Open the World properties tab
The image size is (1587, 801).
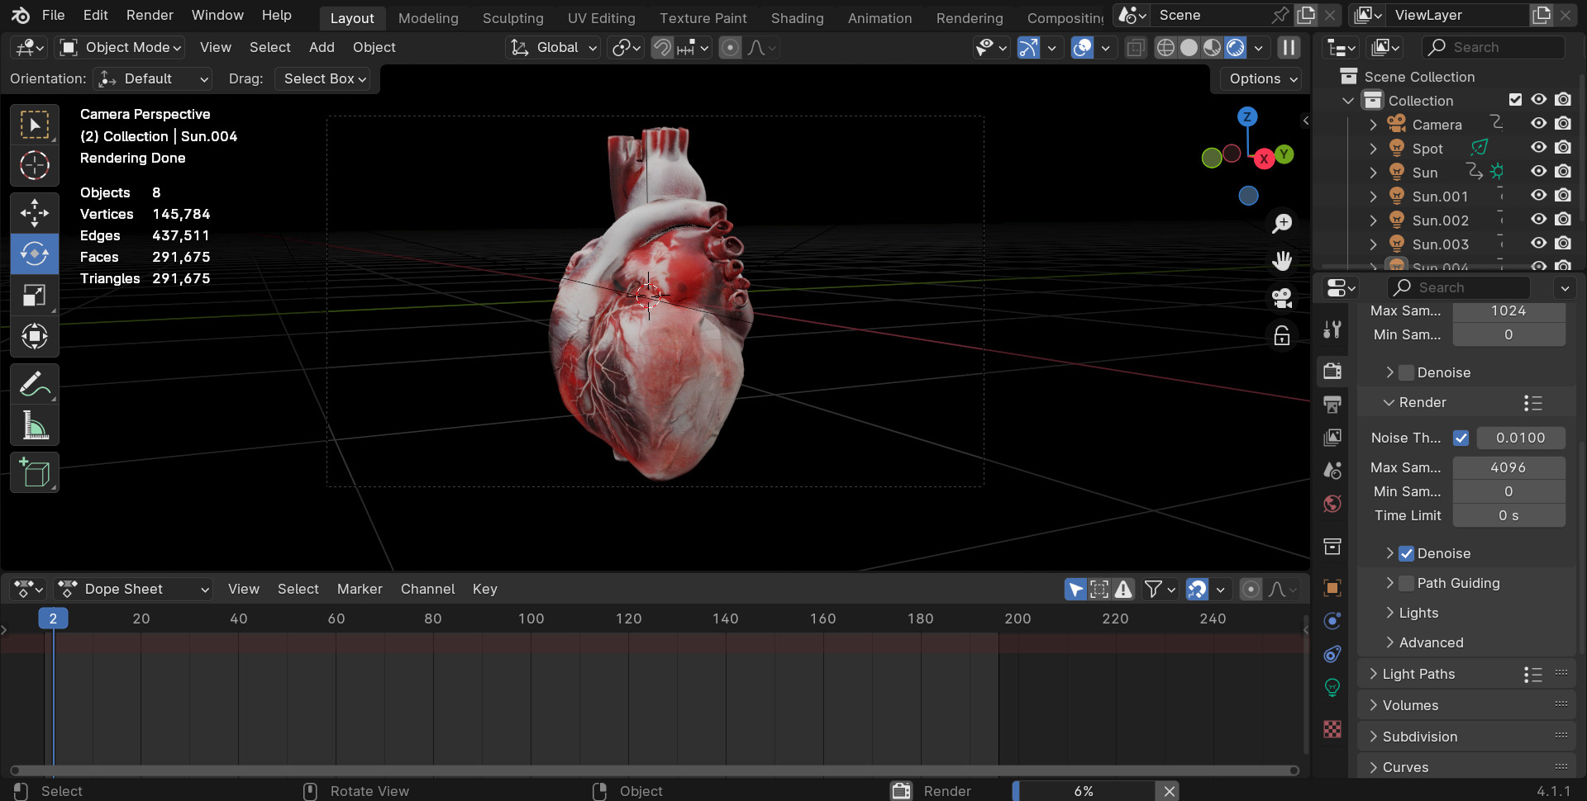[1332, 504]
